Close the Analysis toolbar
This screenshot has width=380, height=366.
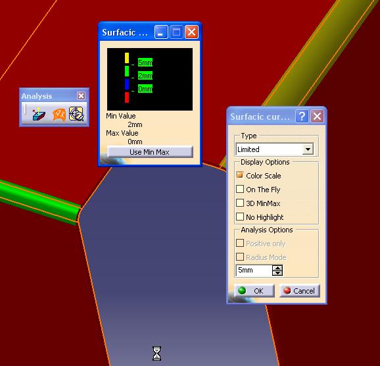(x=81, y=96)
